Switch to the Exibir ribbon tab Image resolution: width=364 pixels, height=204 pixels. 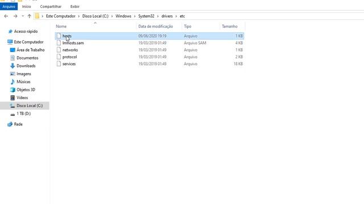[75, 6]
